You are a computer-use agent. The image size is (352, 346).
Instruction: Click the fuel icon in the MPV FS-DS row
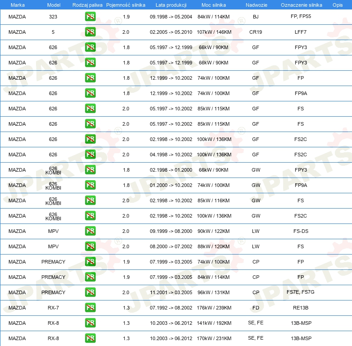90,231
